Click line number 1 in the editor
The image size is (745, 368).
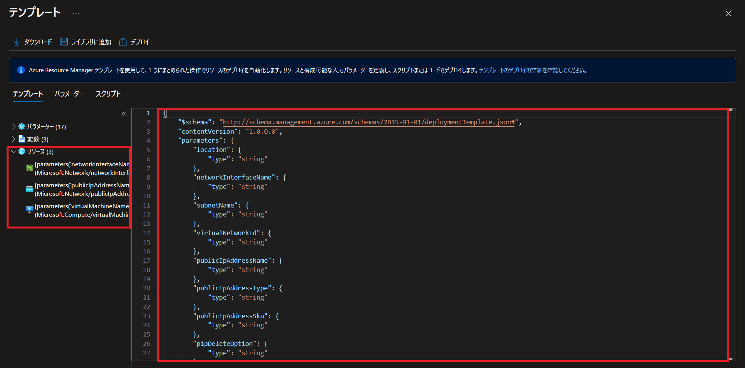tap(148, 113)
